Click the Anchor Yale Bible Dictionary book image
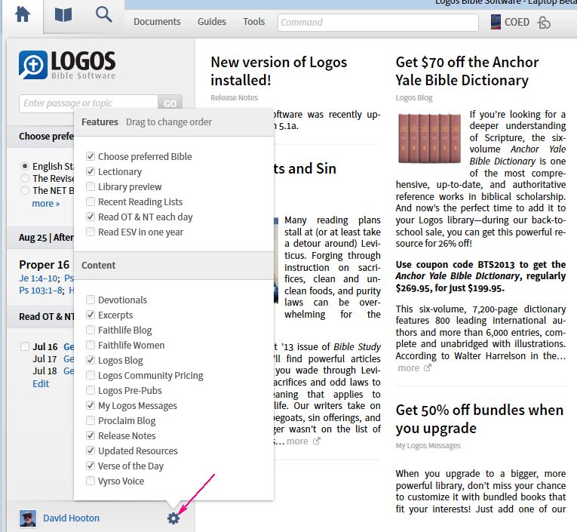Screen dimensions: 577x532 click(x=429, y=138)
